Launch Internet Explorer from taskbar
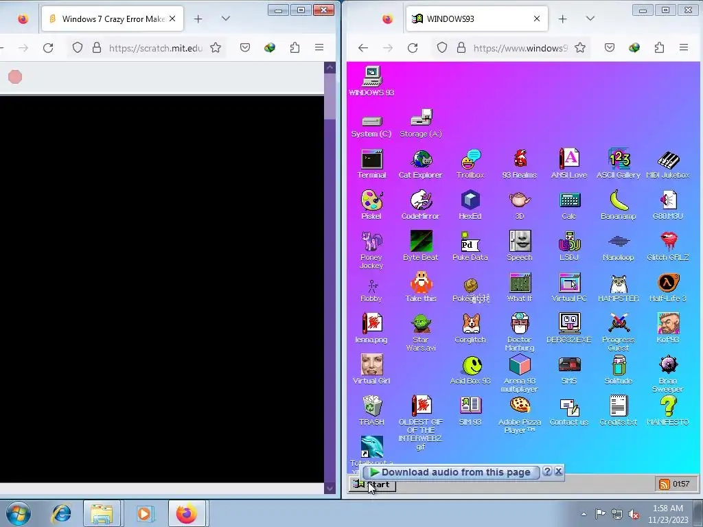 (x=61, y=513)
